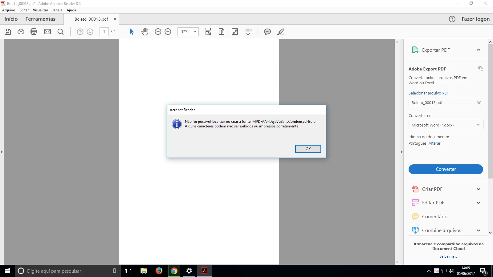Open Windows Settings gear in taskbar

[189, 271]
